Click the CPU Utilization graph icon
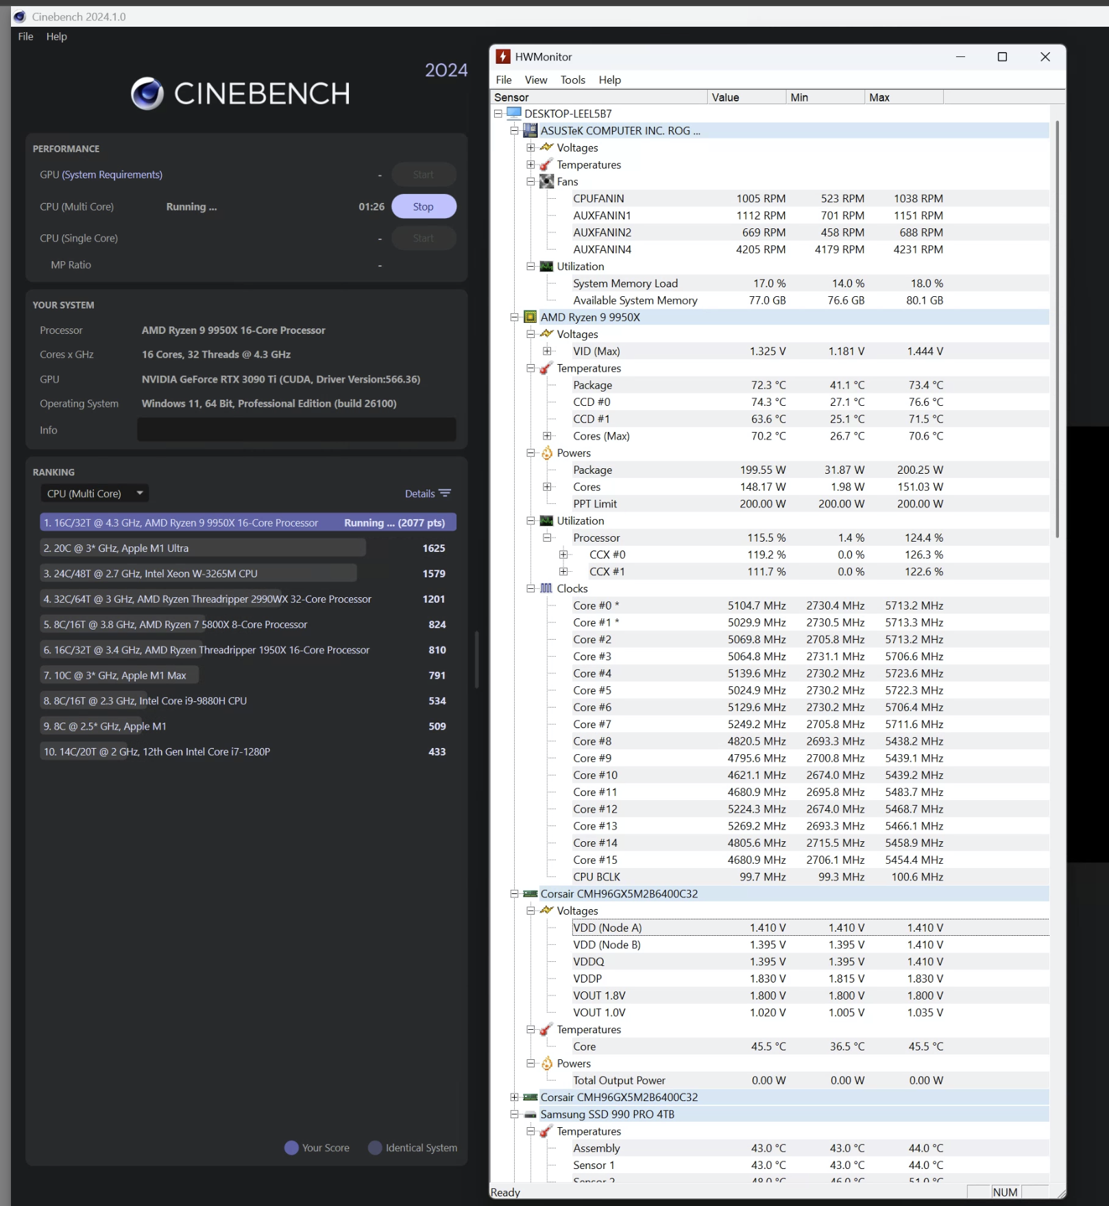Screen dimensions: 1109x1206 point(546,520)
